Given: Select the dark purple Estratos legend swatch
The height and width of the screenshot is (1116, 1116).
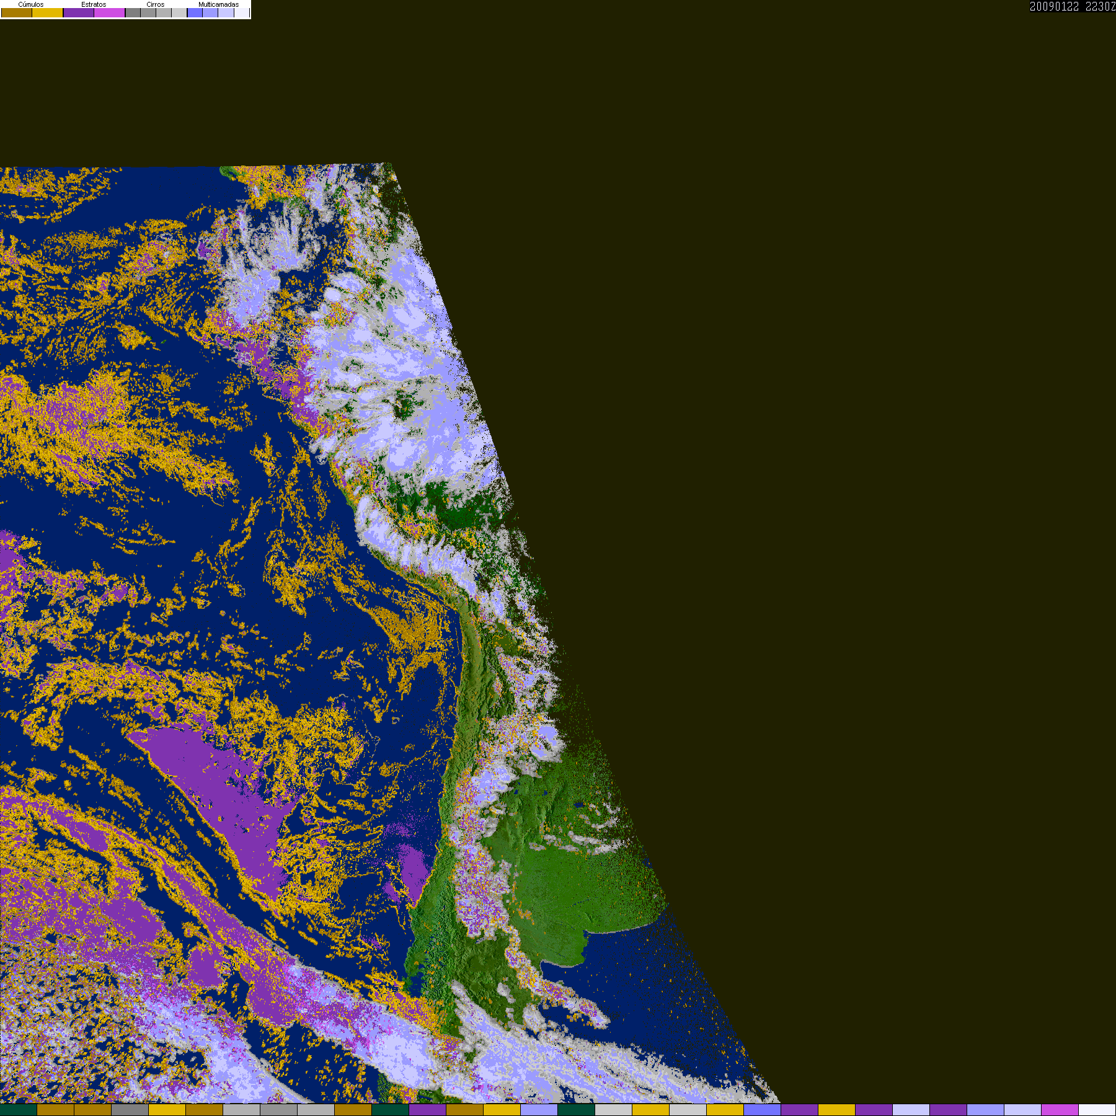Looking at the screenshot, I should tap(79, 13).
